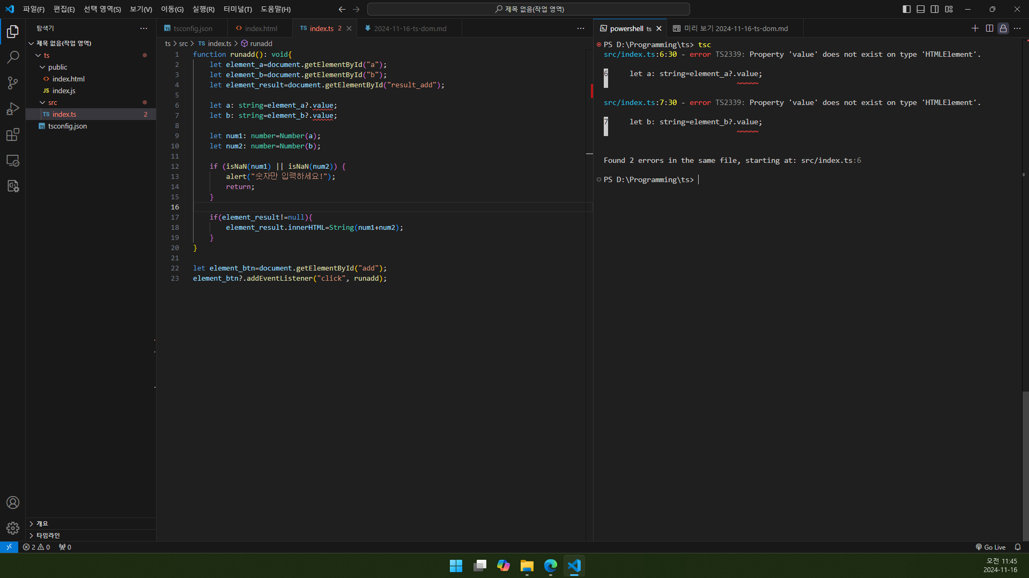
Task: Open the Search view in activity bar
Action: [x=13, y=57]
